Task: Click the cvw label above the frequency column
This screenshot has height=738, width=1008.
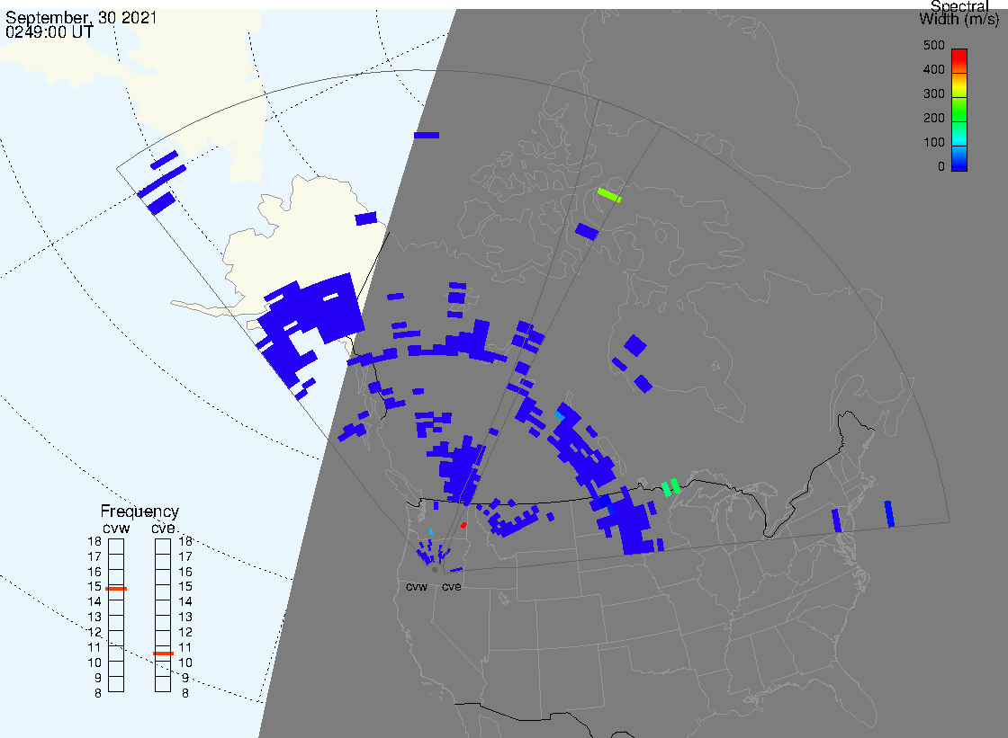Action: tap(116, 528)
